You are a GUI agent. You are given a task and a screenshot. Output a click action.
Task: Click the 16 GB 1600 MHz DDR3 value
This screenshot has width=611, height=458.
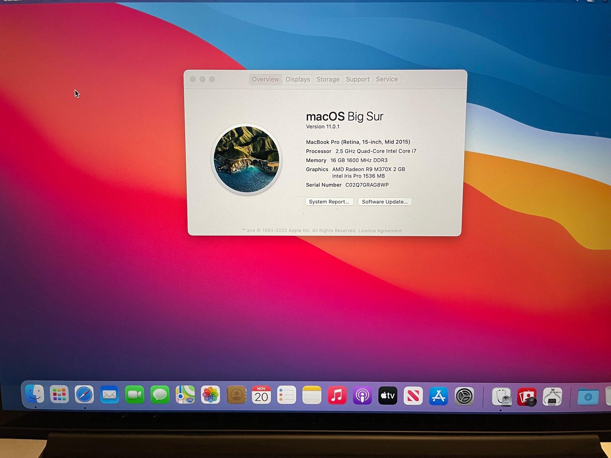point(359,160)
